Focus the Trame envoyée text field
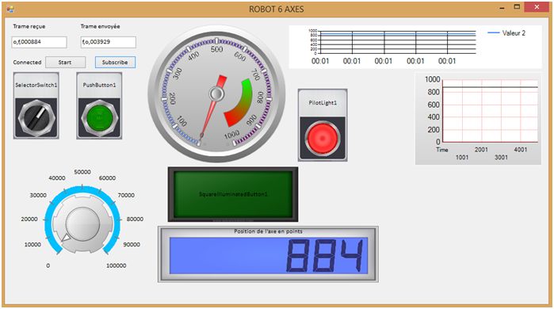 [108, 42]
